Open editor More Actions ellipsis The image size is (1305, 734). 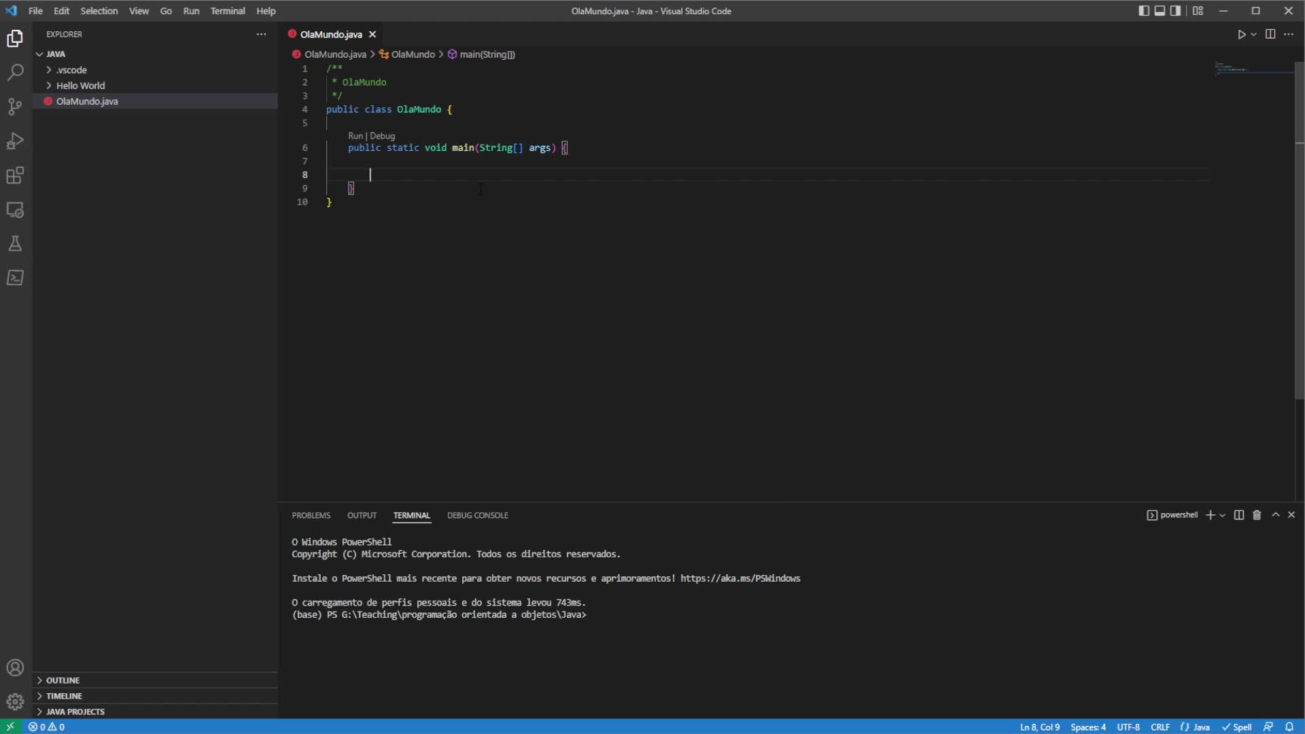[1289, 34]
